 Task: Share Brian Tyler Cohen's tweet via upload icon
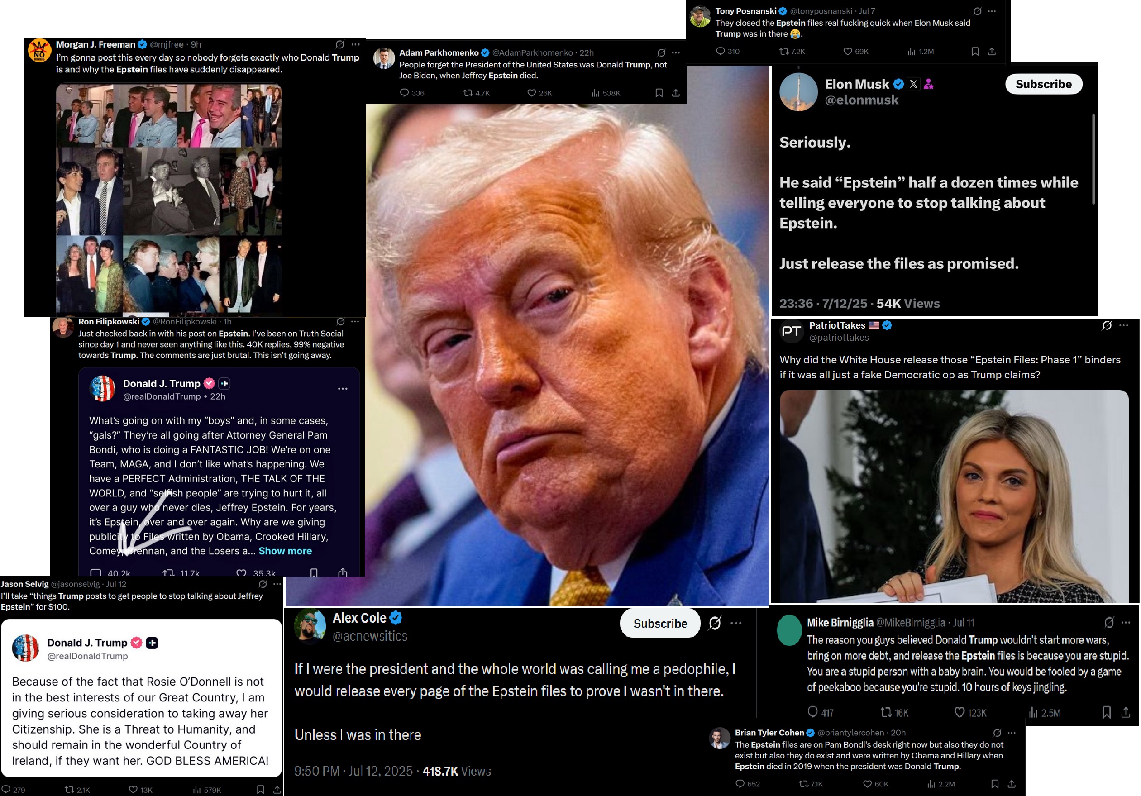1011,784
